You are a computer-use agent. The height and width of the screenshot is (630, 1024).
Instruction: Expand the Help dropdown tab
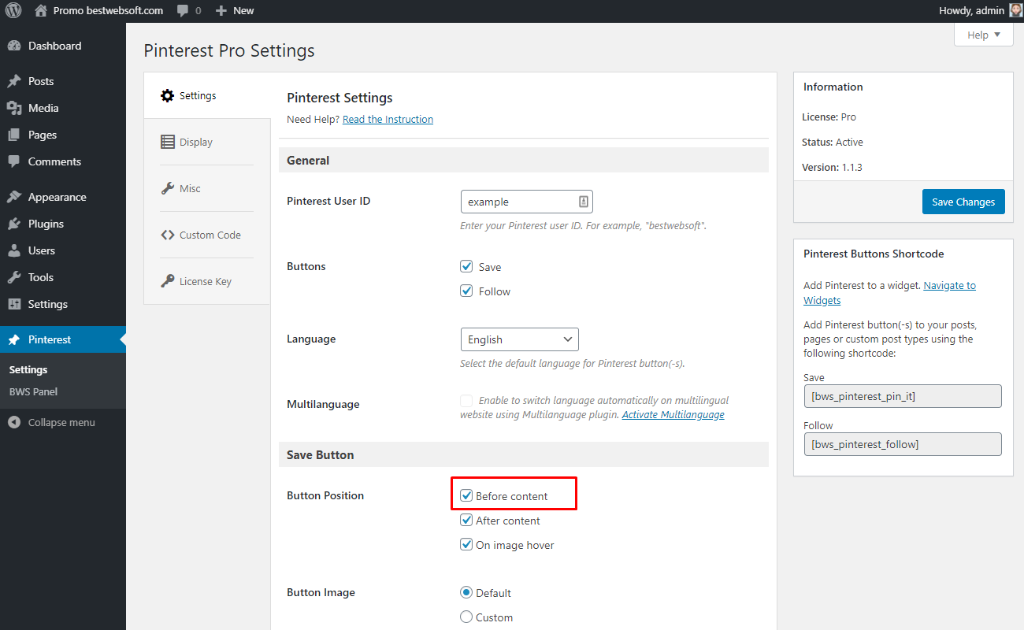pyautogui.click(x=983, y=35)
